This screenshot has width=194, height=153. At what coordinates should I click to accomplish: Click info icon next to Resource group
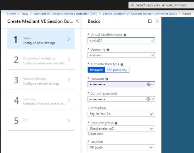point(116,123)
